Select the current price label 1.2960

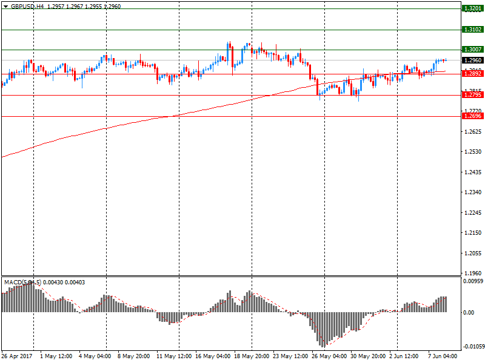(x=473, y=60)
